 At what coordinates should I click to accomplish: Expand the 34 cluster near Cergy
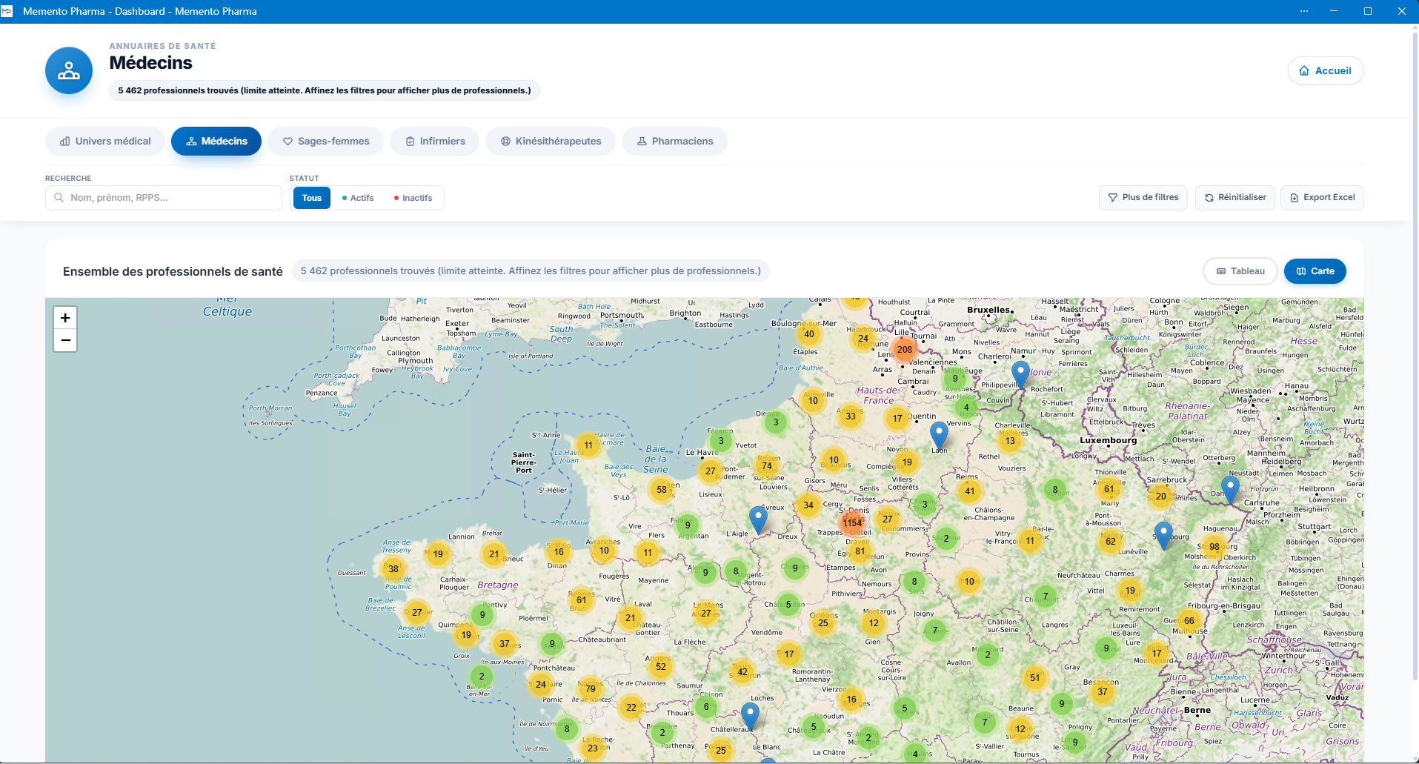[808, 505]
